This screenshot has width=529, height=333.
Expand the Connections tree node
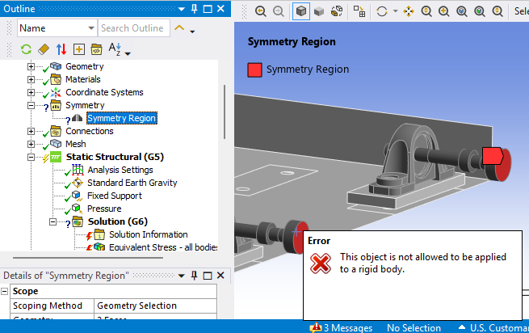31,131
